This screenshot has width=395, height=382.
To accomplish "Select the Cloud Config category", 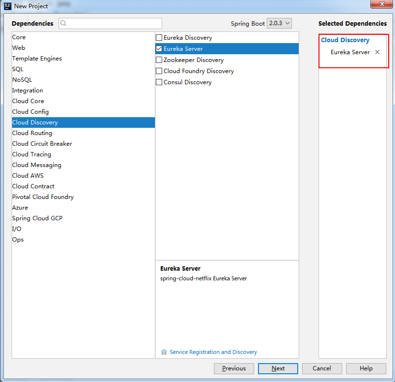I will (x=83, y=112).
